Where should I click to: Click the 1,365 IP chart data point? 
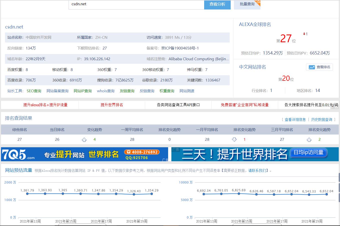point(63,193)
